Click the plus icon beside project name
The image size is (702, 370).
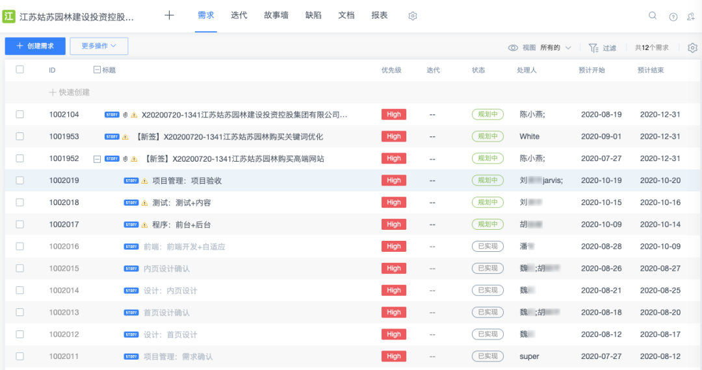(x=169, y=16)
